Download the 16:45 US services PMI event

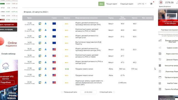click(46, 62)
